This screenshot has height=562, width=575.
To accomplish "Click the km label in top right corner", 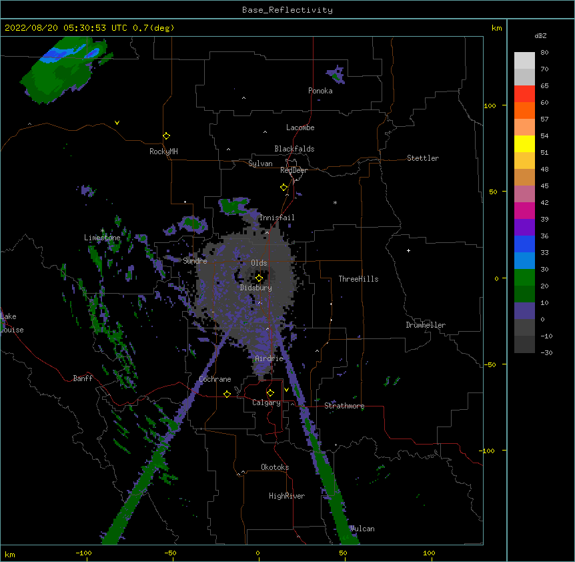I will (x=496, y=28).
